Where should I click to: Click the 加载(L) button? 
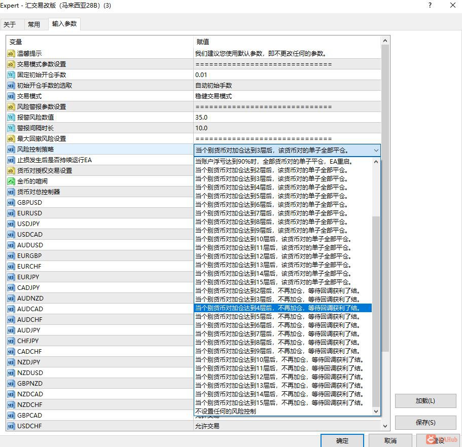click(425, 401)
